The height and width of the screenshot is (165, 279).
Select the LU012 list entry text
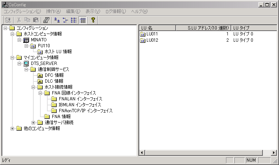152,40
